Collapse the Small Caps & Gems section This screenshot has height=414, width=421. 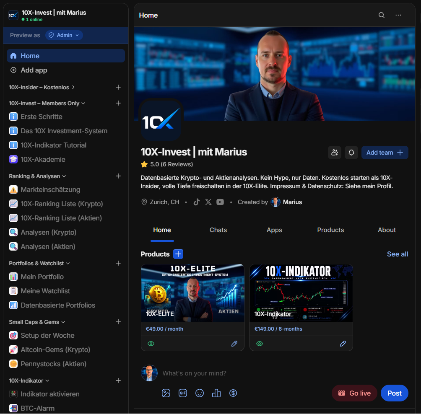(37, 322)
